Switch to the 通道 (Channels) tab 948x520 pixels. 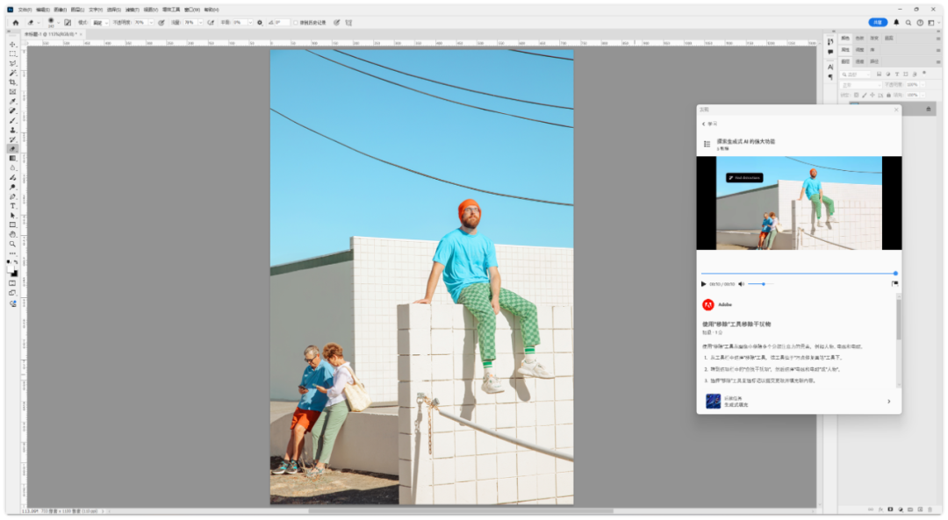tap(859, 61)
